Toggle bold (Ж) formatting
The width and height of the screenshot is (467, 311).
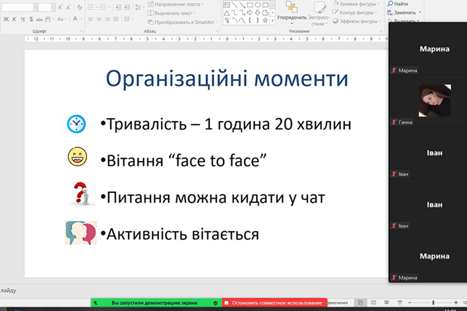6,19
